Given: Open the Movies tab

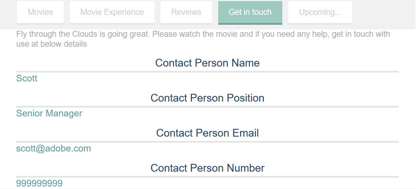Looking at the screenshot, I should coord(40,12).
